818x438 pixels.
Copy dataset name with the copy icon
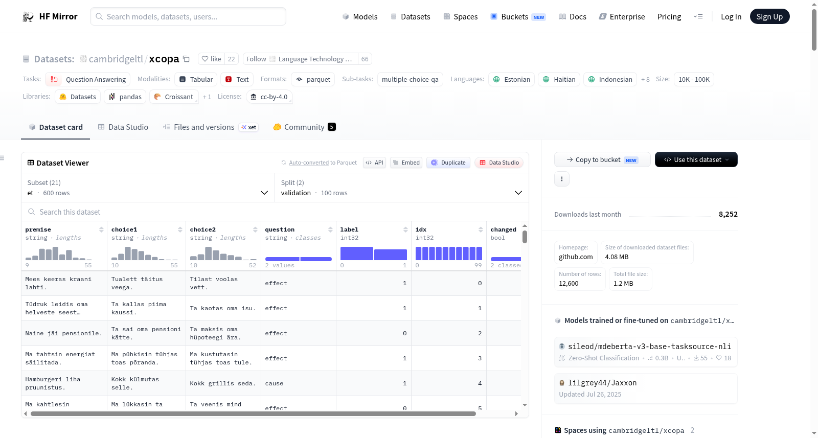186,59
